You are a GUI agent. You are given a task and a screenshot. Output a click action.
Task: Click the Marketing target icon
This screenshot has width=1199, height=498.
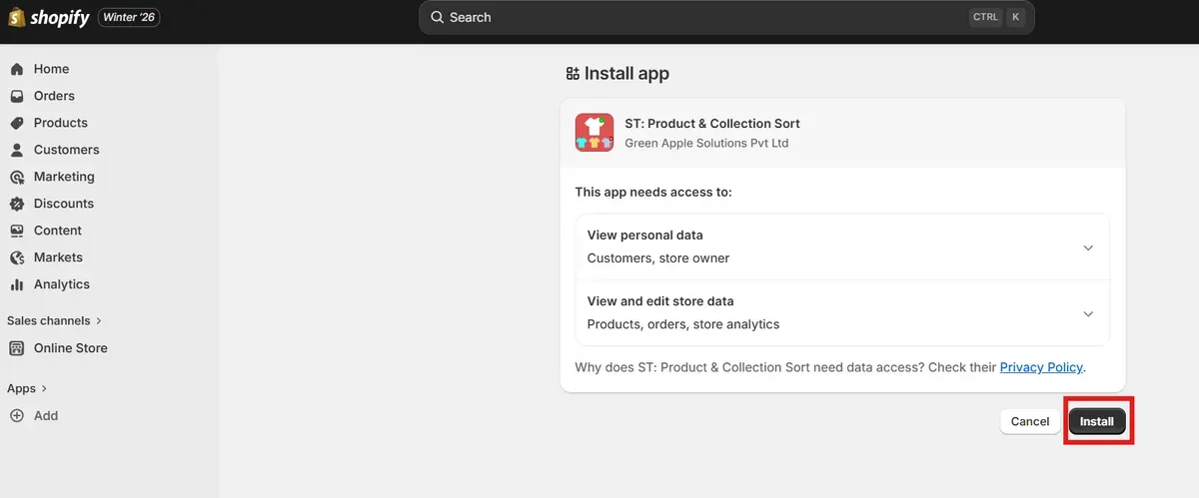(x=17, y=177)
